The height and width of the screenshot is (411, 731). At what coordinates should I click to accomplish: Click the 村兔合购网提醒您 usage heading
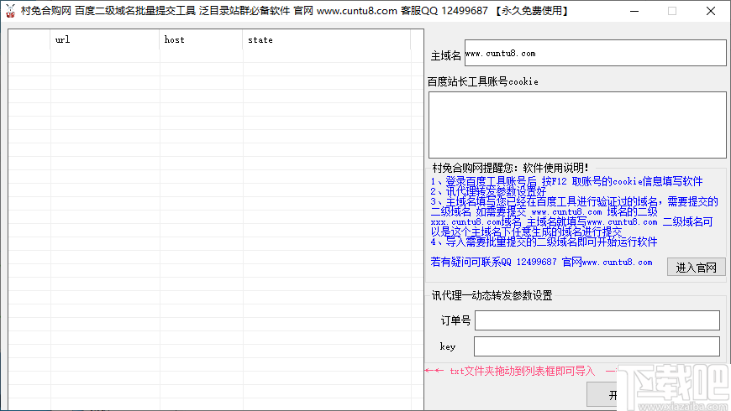pyautogui.click(x=510, y=168)
